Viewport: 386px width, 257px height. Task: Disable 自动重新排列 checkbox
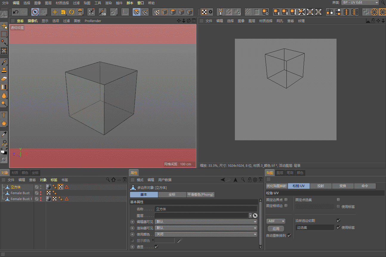tap(289, 236)
